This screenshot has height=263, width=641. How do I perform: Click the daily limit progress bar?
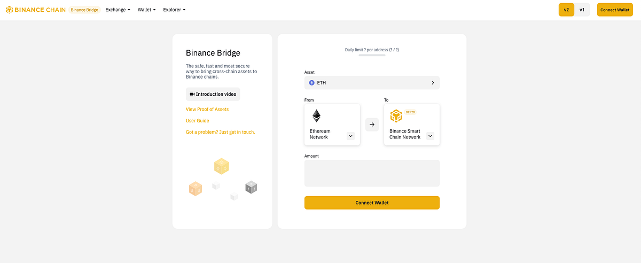372,55
